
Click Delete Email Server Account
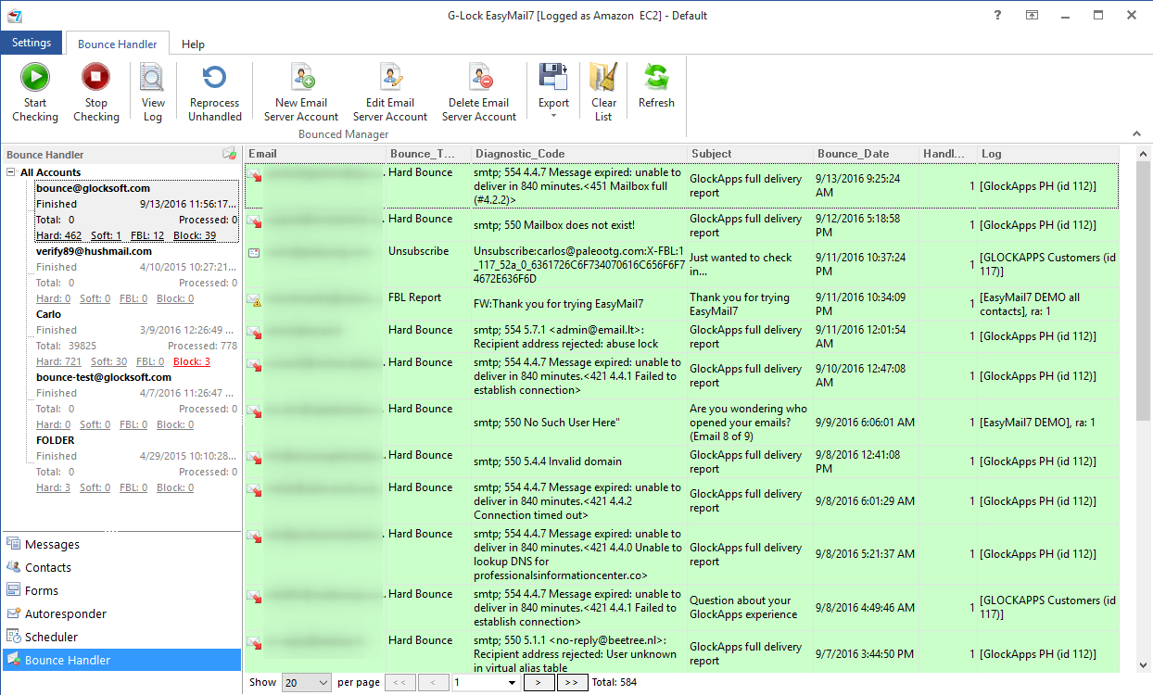(x=479, y=93)
